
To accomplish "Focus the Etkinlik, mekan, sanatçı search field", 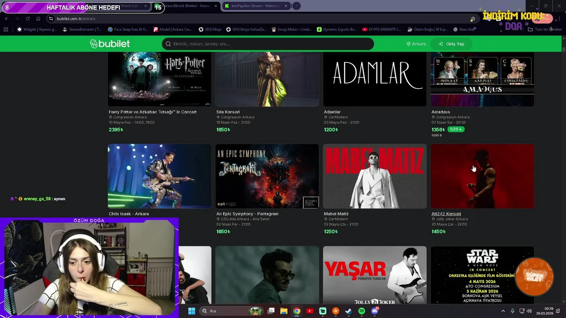I will pyautogui.click(x=268, y=44).
